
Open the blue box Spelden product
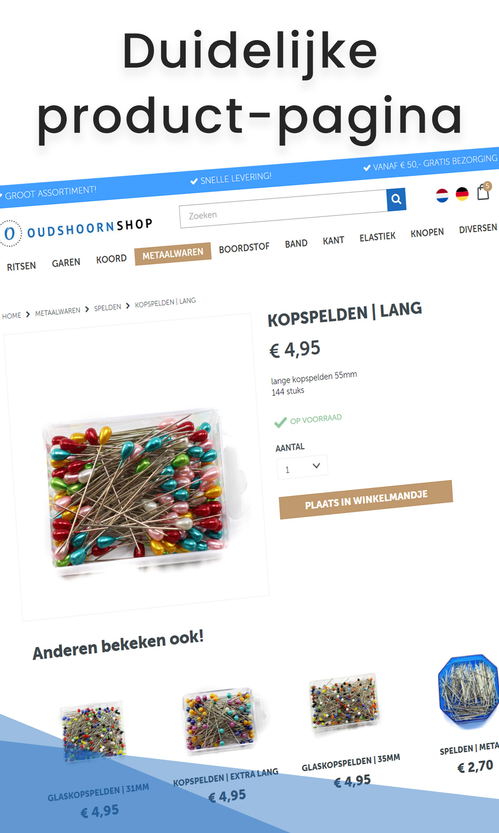469,692
